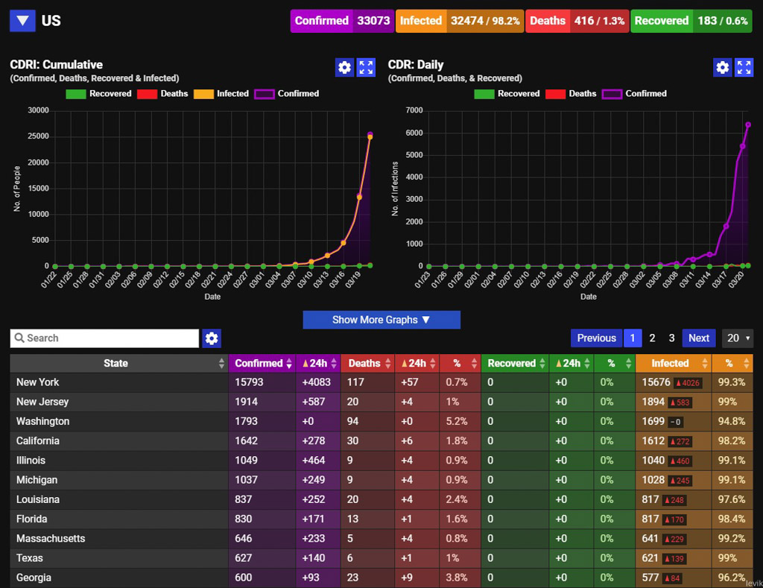
Task: Sort by Deaths column sort arrows
Action: coord(387,364)
